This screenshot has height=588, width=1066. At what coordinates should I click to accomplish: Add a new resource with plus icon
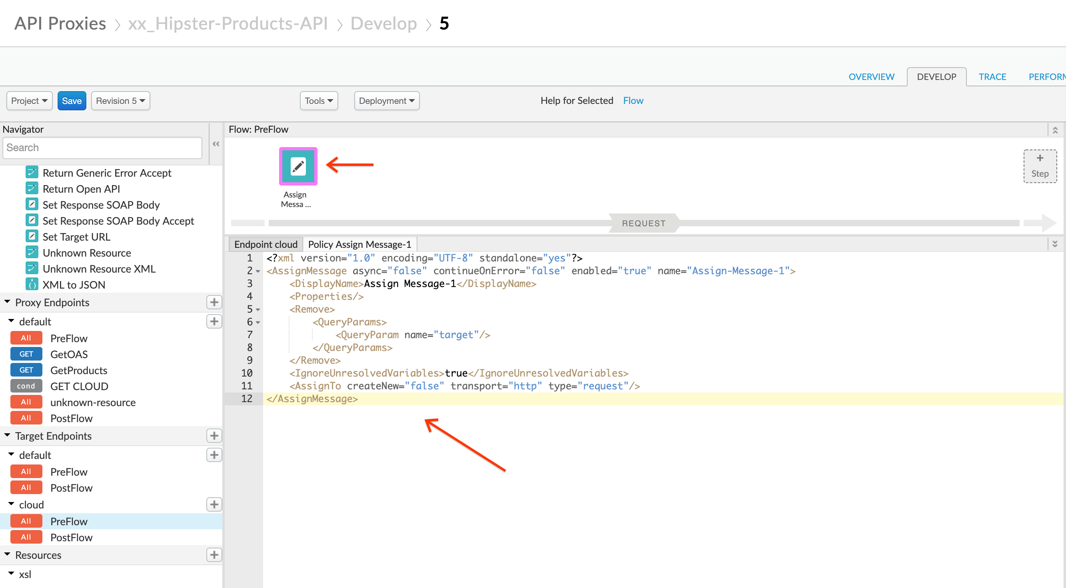[214, 555]
